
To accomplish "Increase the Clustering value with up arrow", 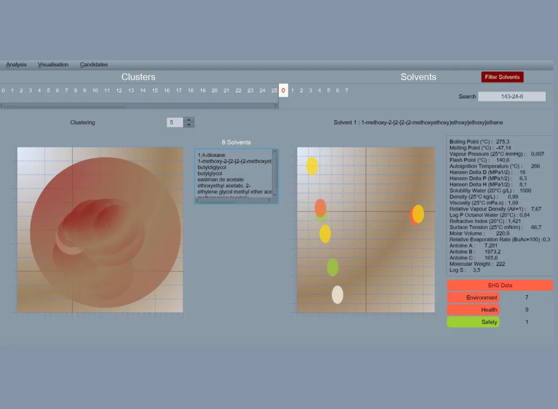I will pos(189,120).
